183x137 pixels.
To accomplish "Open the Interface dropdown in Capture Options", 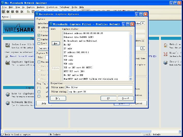I will tap(143, 23).
